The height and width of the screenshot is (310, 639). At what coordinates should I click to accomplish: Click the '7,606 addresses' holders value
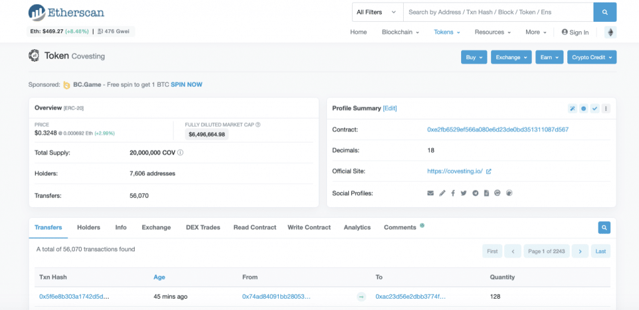point(152,173)
